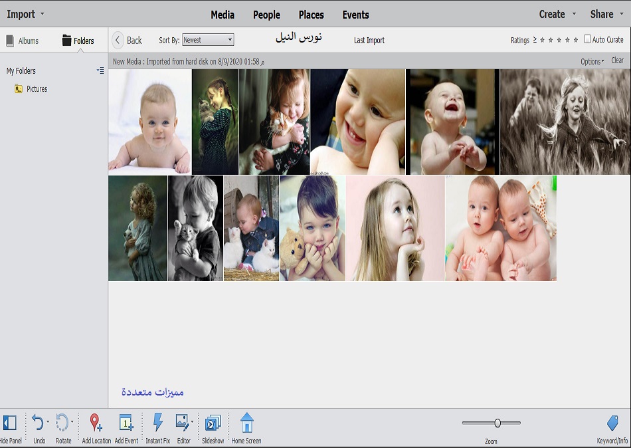Switch to the Albums tab
This screenshot has height=448, width=631.
23,41
